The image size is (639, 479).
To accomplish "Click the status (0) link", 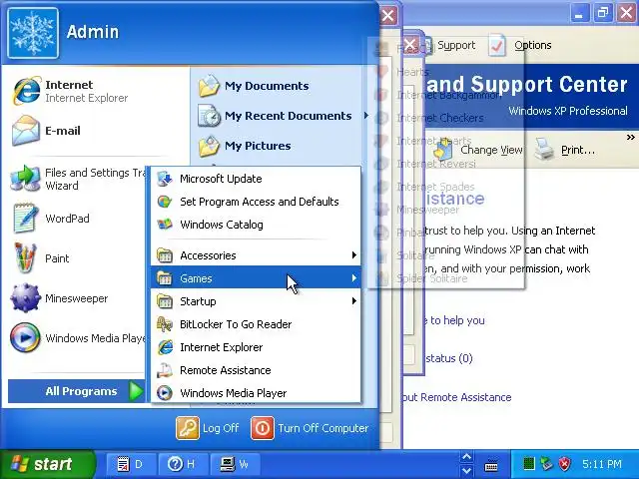I will [448, 358].
